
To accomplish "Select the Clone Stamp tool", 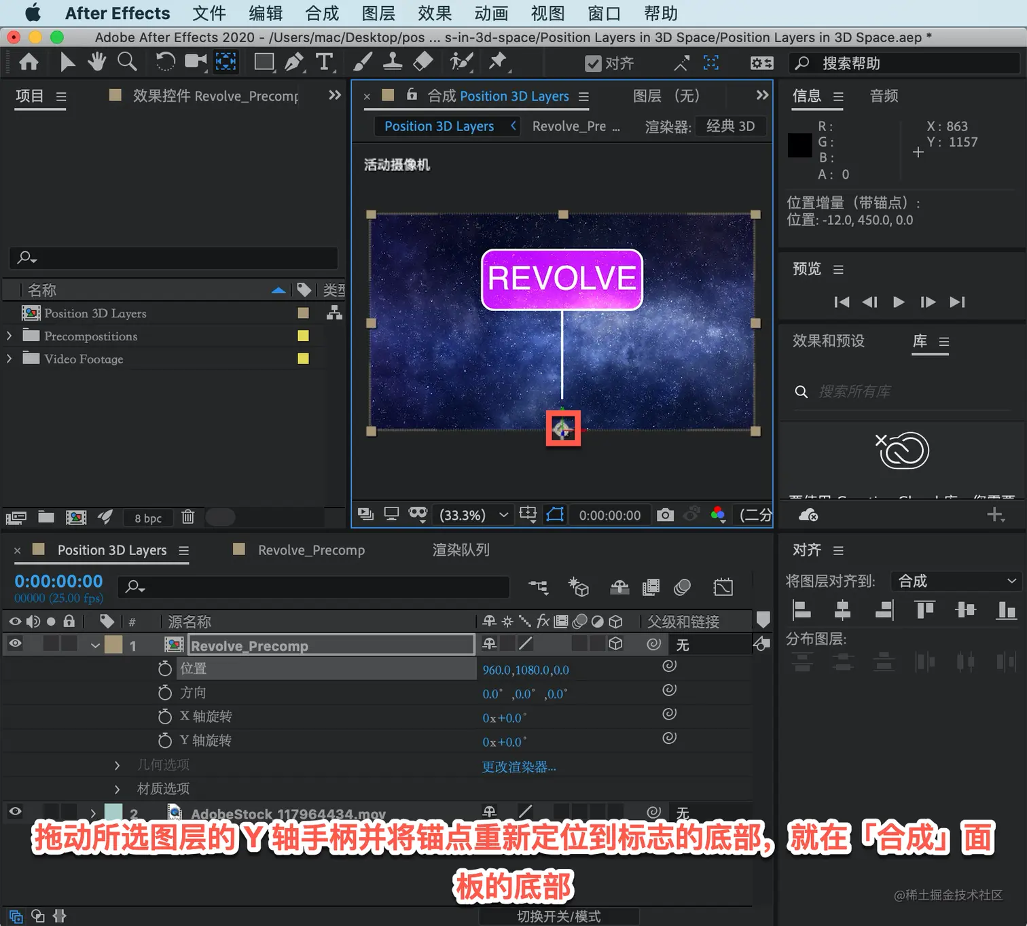I will 393,63.
